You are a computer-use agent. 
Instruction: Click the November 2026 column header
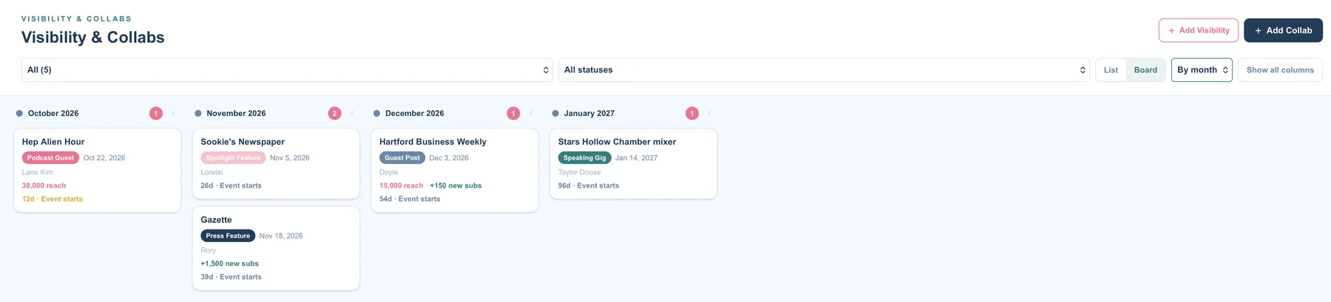pos(236,114)
